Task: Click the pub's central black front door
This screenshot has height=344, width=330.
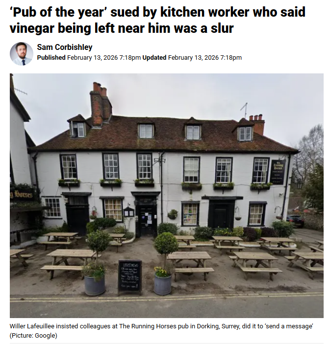Action: point(146,221)
